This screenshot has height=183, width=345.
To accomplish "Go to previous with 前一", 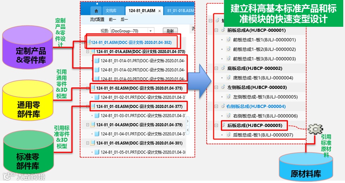I will pyautogui.click(x=113, y=20).
